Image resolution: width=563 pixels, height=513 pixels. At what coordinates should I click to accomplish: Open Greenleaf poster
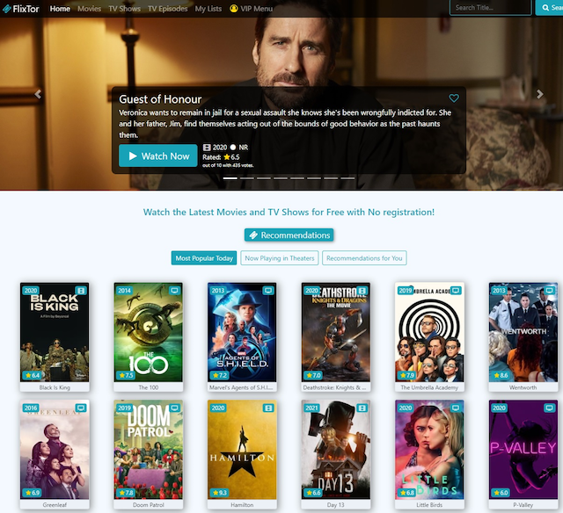[x=55, y=450]
